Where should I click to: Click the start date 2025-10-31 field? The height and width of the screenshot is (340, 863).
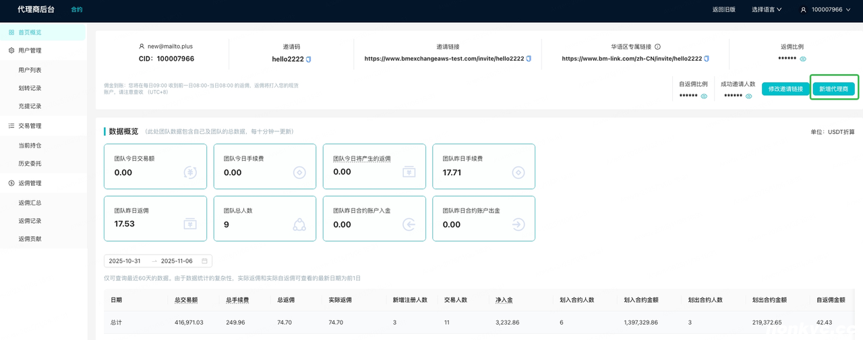125,261
